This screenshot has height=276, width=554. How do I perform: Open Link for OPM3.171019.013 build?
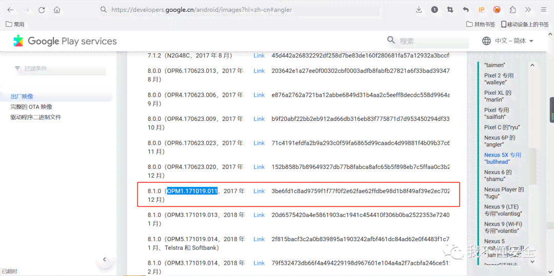259,215
